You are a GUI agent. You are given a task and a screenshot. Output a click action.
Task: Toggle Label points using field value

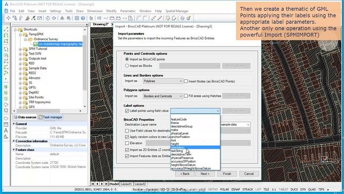pyautogui.click(x=127, y=110)
